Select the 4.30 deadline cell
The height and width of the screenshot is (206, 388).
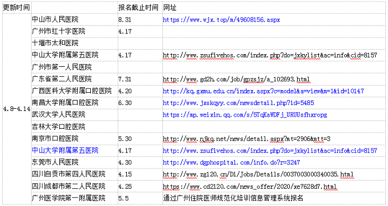coord(140,162)
